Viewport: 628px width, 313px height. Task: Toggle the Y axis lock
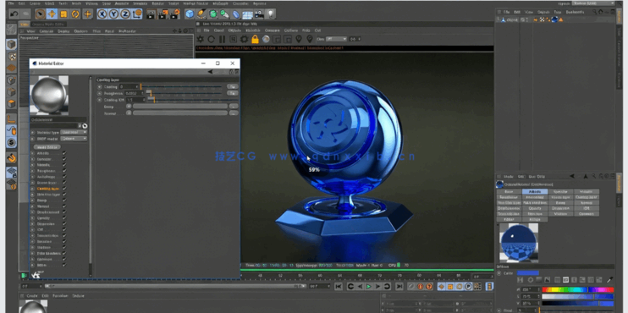pos(114,14)
